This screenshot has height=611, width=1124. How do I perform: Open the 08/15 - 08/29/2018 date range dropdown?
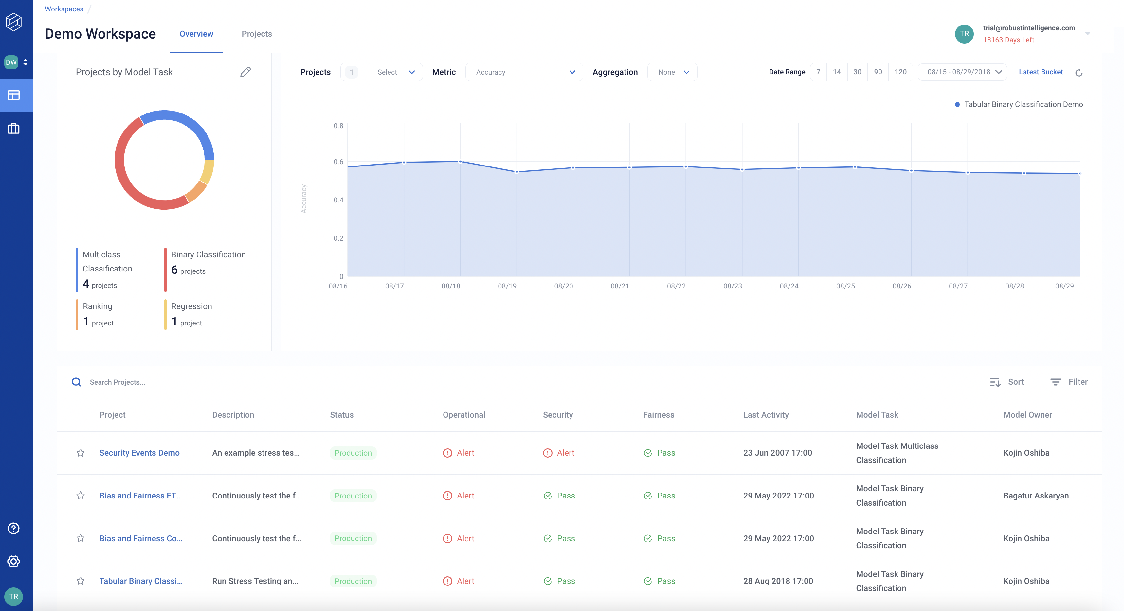(963, 72)
